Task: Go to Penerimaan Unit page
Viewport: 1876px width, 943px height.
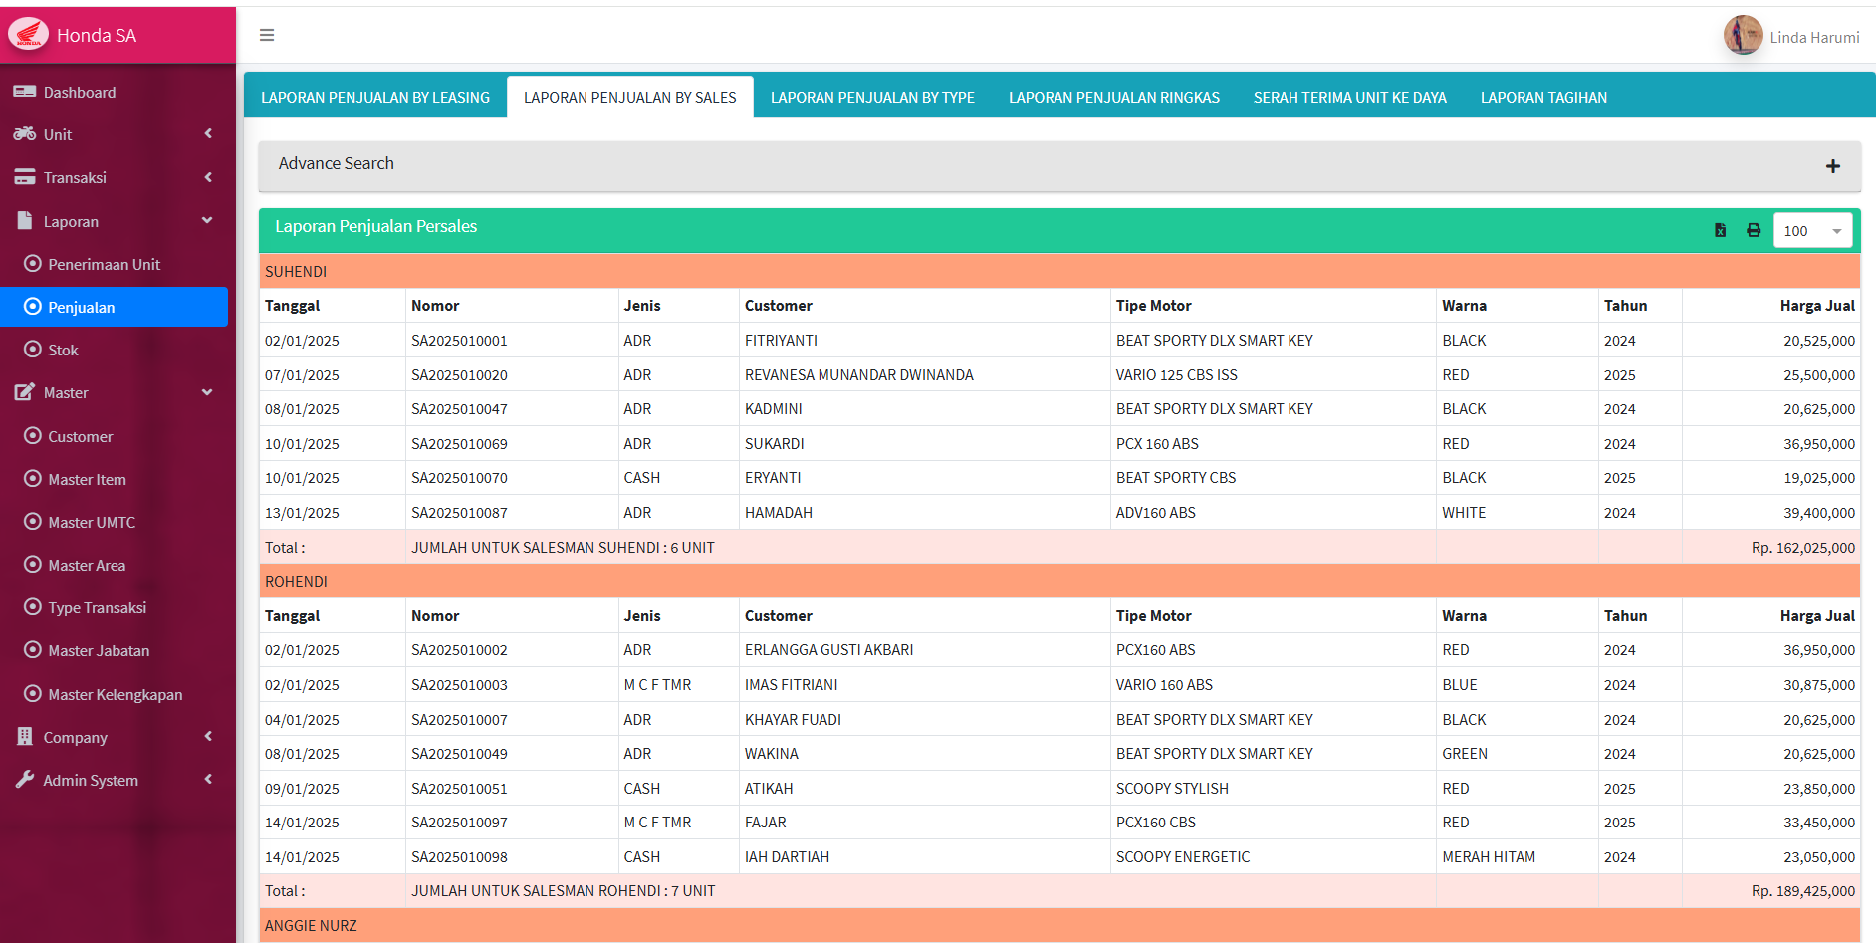Action: point(104,264)
